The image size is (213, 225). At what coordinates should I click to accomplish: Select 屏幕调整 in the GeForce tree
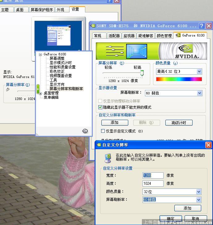click(x=57, y=58)
